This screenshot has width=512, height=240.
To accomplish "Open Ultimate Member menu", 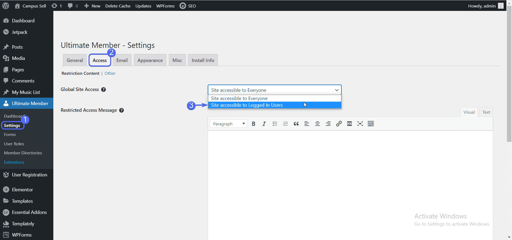I will tap(27, 104).
